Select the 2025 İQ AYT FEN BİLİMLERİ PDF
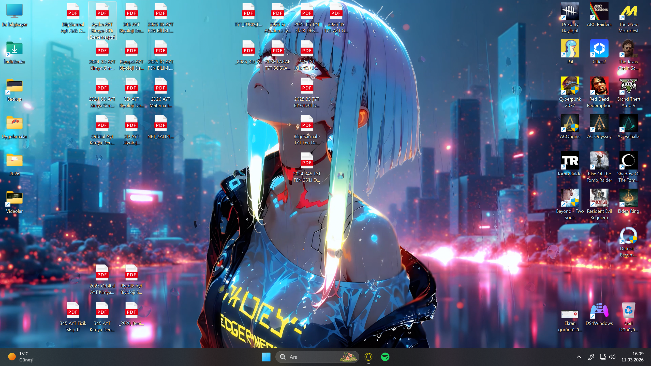This screenshot has width=651, height=366. (161, 55)
